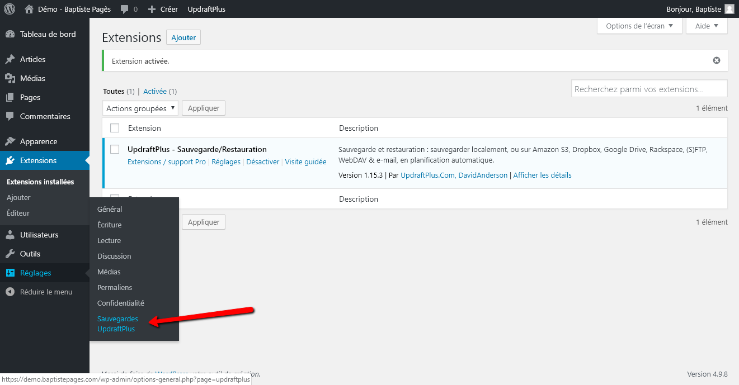Click the Désactiver link for UpdraftPlus
This screenshot has width=739, height=385.
(x=263, y=161)
